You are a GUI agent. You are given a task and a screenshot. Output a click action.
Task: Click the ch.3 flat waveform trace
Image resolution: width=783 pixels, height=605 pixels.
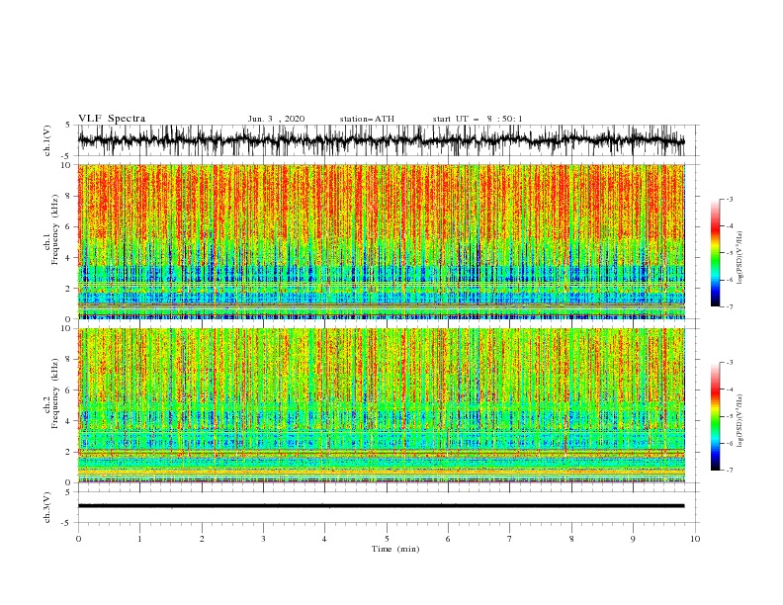click(381, 506)
